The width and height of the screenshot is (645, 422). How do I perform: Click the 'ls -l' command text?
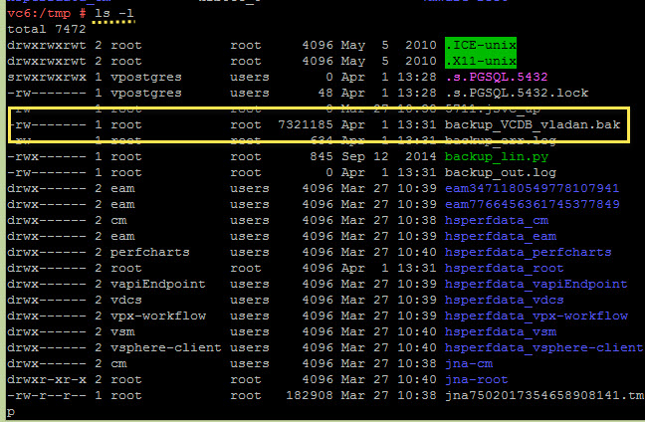(113, 13)
